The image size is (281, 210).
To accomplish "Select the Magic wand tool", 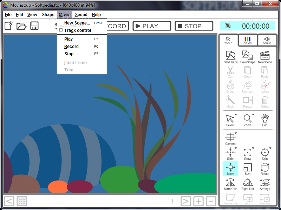I will click(230, 102).
